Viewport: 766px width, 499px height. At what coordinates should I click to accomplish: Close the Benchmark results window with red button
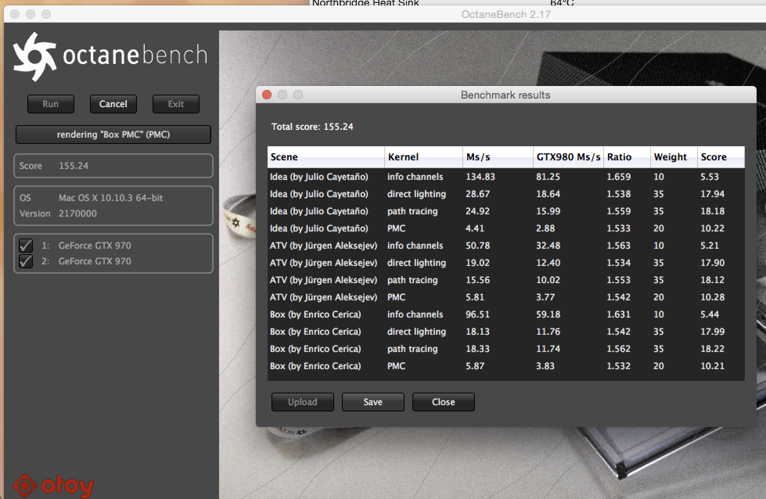[x=267, y=95]
